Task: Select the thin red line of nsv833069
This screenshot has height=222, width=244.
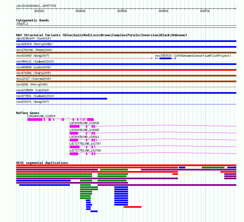Action: 84,58
